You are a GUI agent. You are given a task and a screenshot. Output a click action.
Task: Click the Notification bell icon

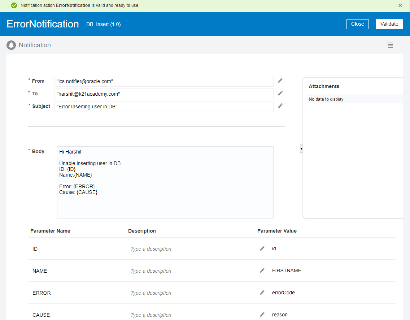pyautogui.click(x=11, y=45)
